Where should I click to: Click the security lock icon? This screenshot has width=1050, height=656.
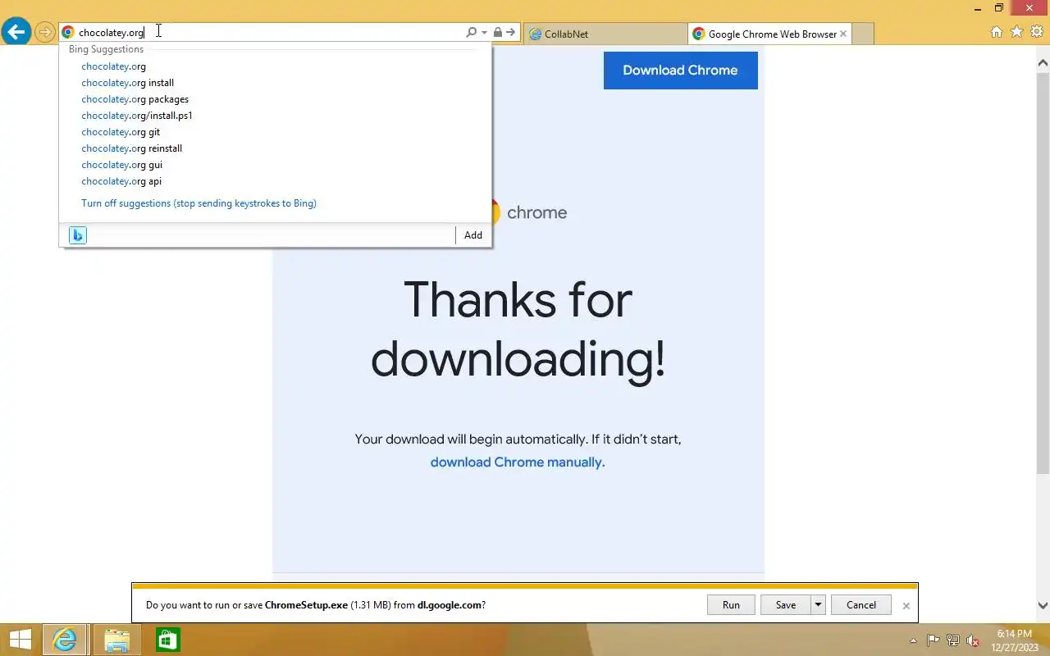(x=497, y=33)
